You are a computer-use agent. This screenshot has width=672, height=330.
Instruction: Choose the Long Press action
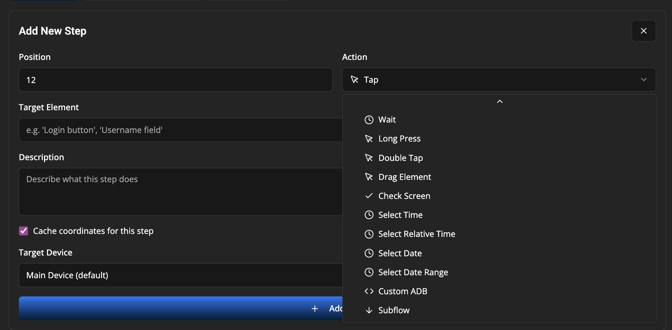pos(499,139)
